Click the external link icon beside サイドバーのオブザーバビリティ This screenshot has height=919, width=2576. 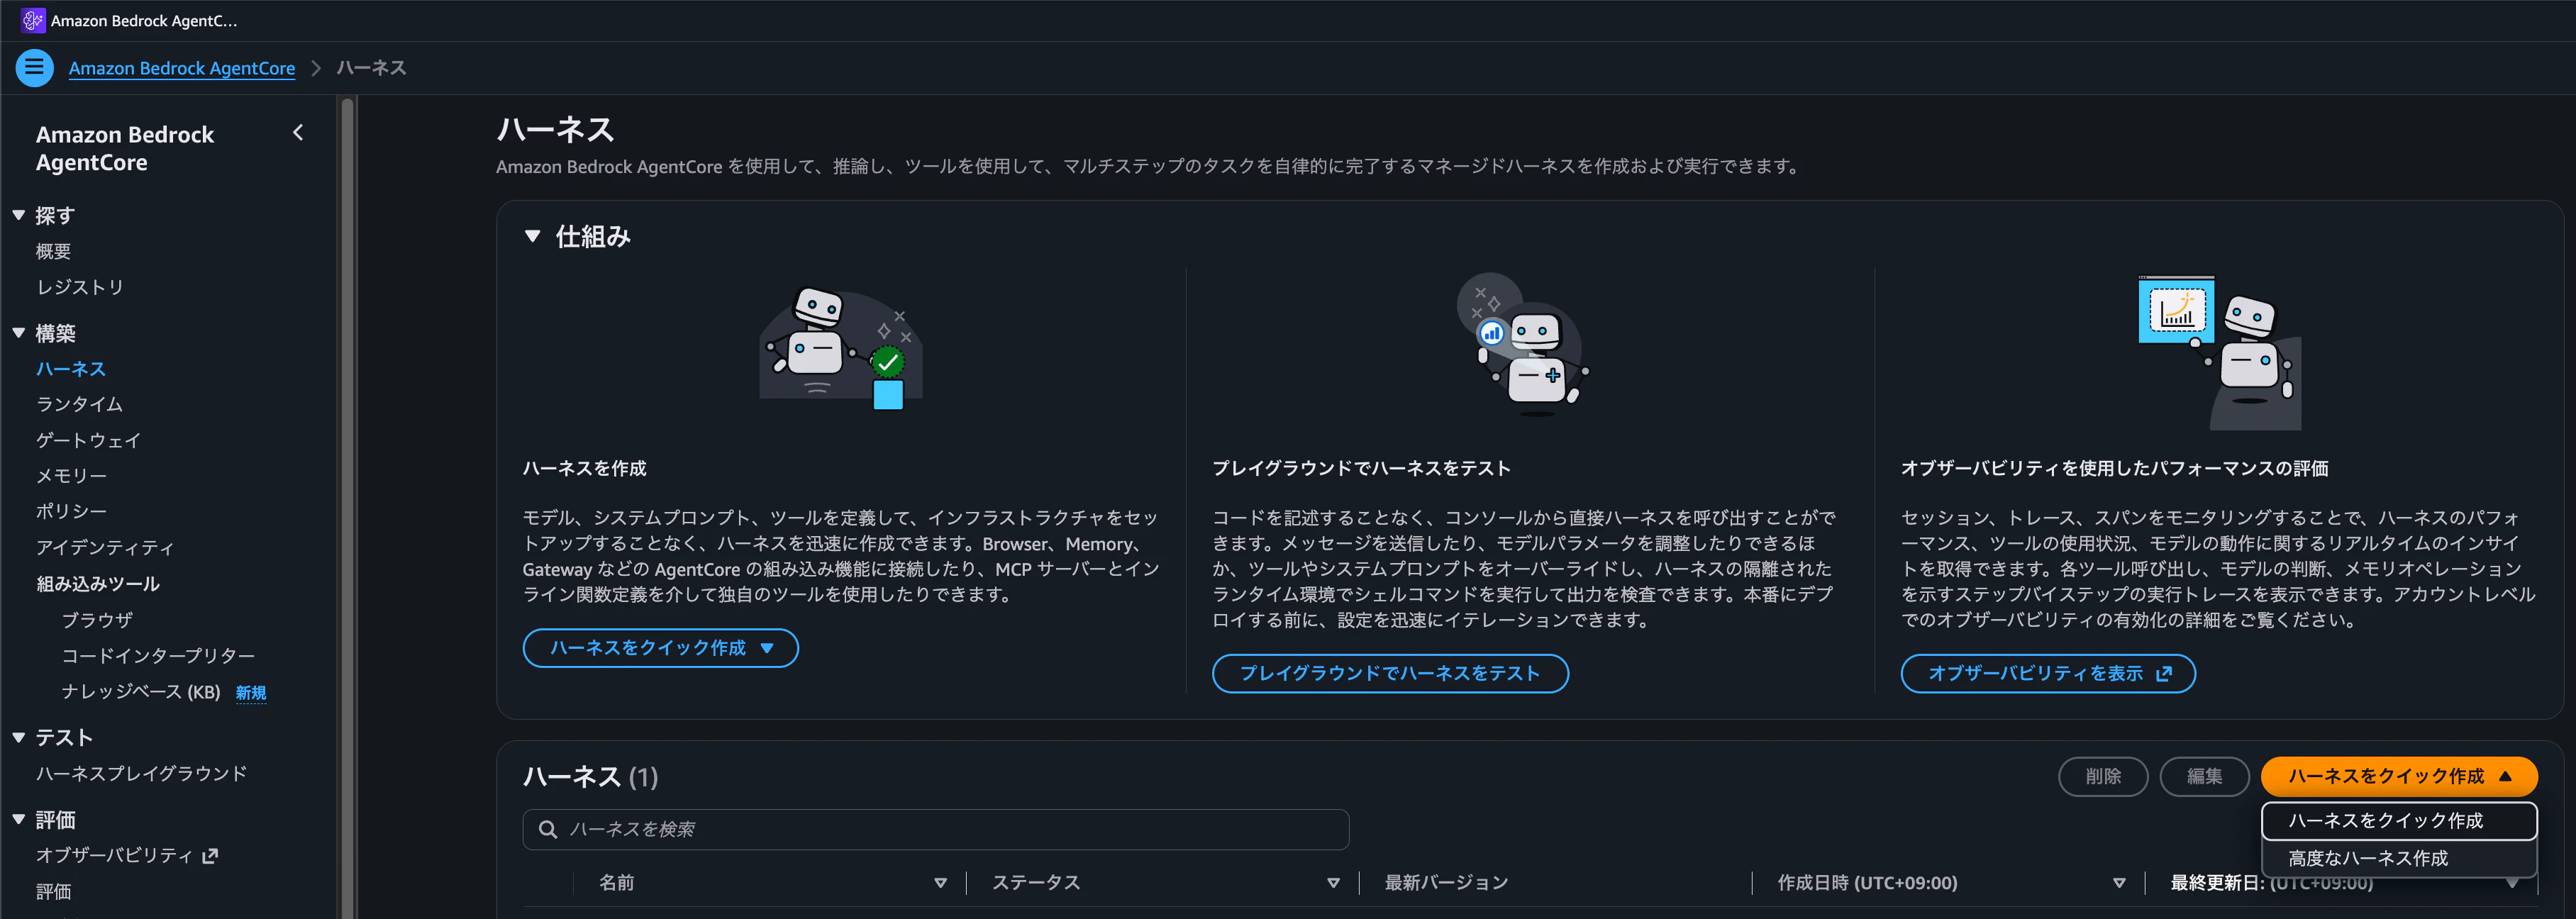pyautogui.click(x=210, y=856)
